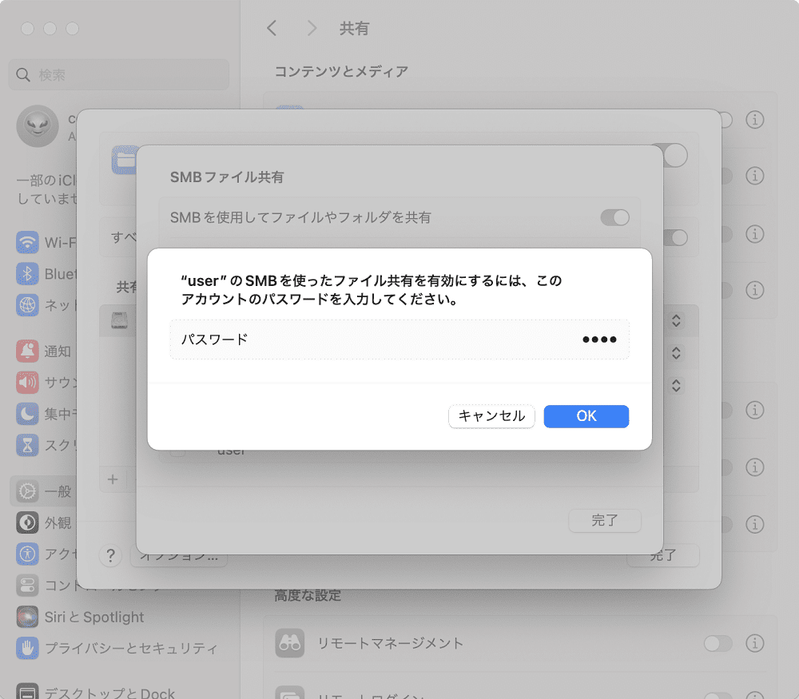Click the コンテンツとメディア heading

click(x=341, y=71)
